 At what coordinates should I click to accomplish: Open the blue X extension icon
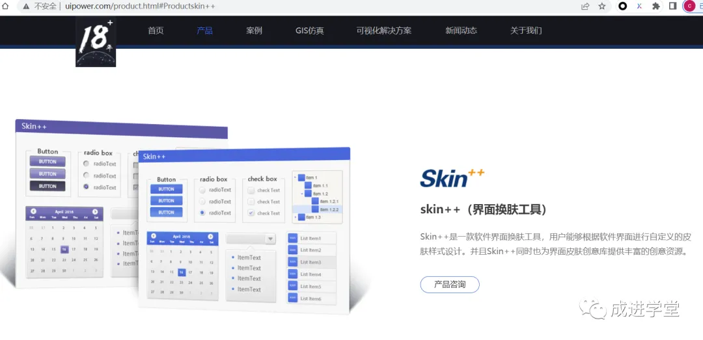click(640, 7)
